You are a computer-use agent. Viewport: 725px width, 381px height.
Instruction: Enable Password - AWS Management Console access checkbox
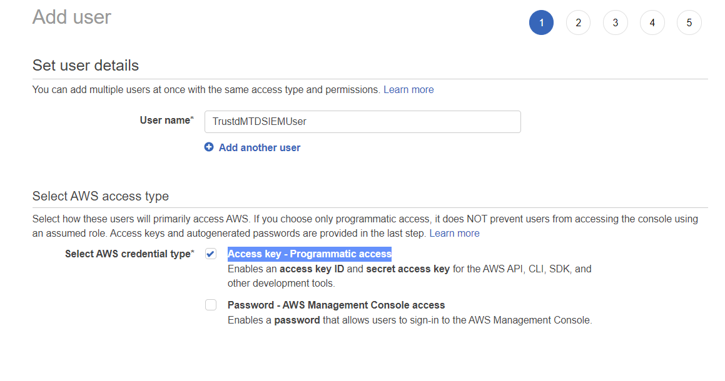(x=211, y=305)
